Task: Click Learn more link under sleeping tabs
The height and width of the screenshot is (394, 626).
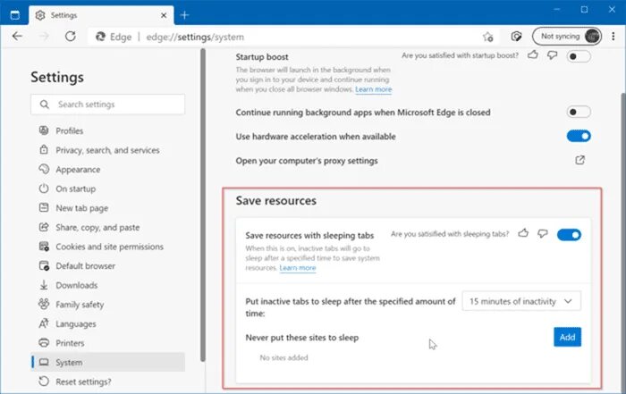Action: [x=298, y=268]
